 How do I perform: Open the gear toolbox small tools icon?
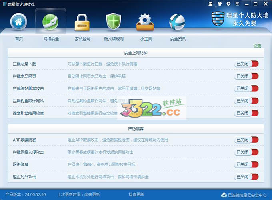click(x=145, y=22)
